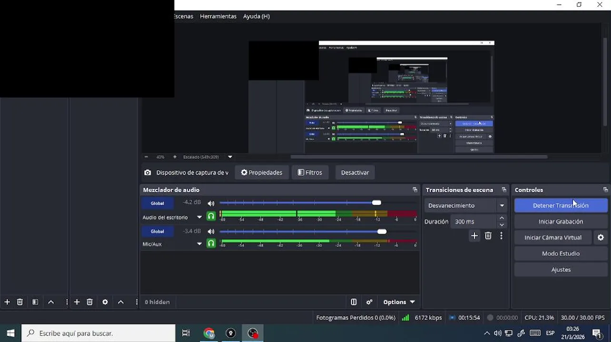
Task: Open virtual camera settings gear icon
Action: point(601,237)
